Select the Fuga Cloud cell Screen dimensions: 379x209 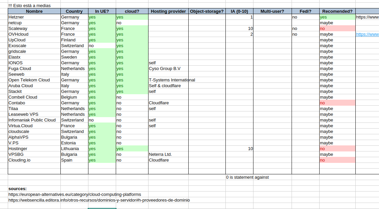click(34, 69)
